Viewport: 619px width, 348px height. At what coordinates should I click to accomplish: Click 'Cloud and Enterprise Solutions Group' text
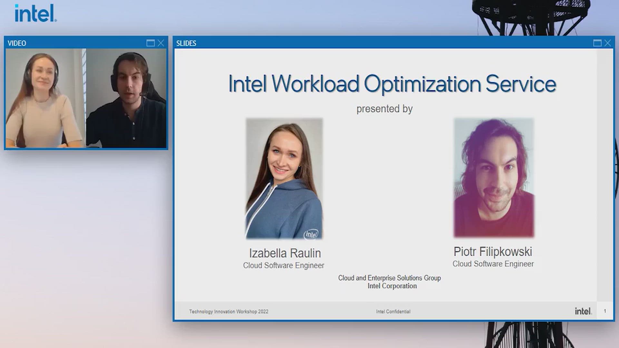(x=389, y=278)
